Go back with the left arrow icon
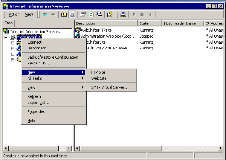Image resolution: width=226 pixels, height=160 pixels. [x=45, y=14]
